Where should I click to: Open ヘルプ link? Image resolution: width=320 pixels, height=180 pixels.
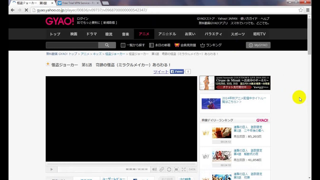click(265, 19)
